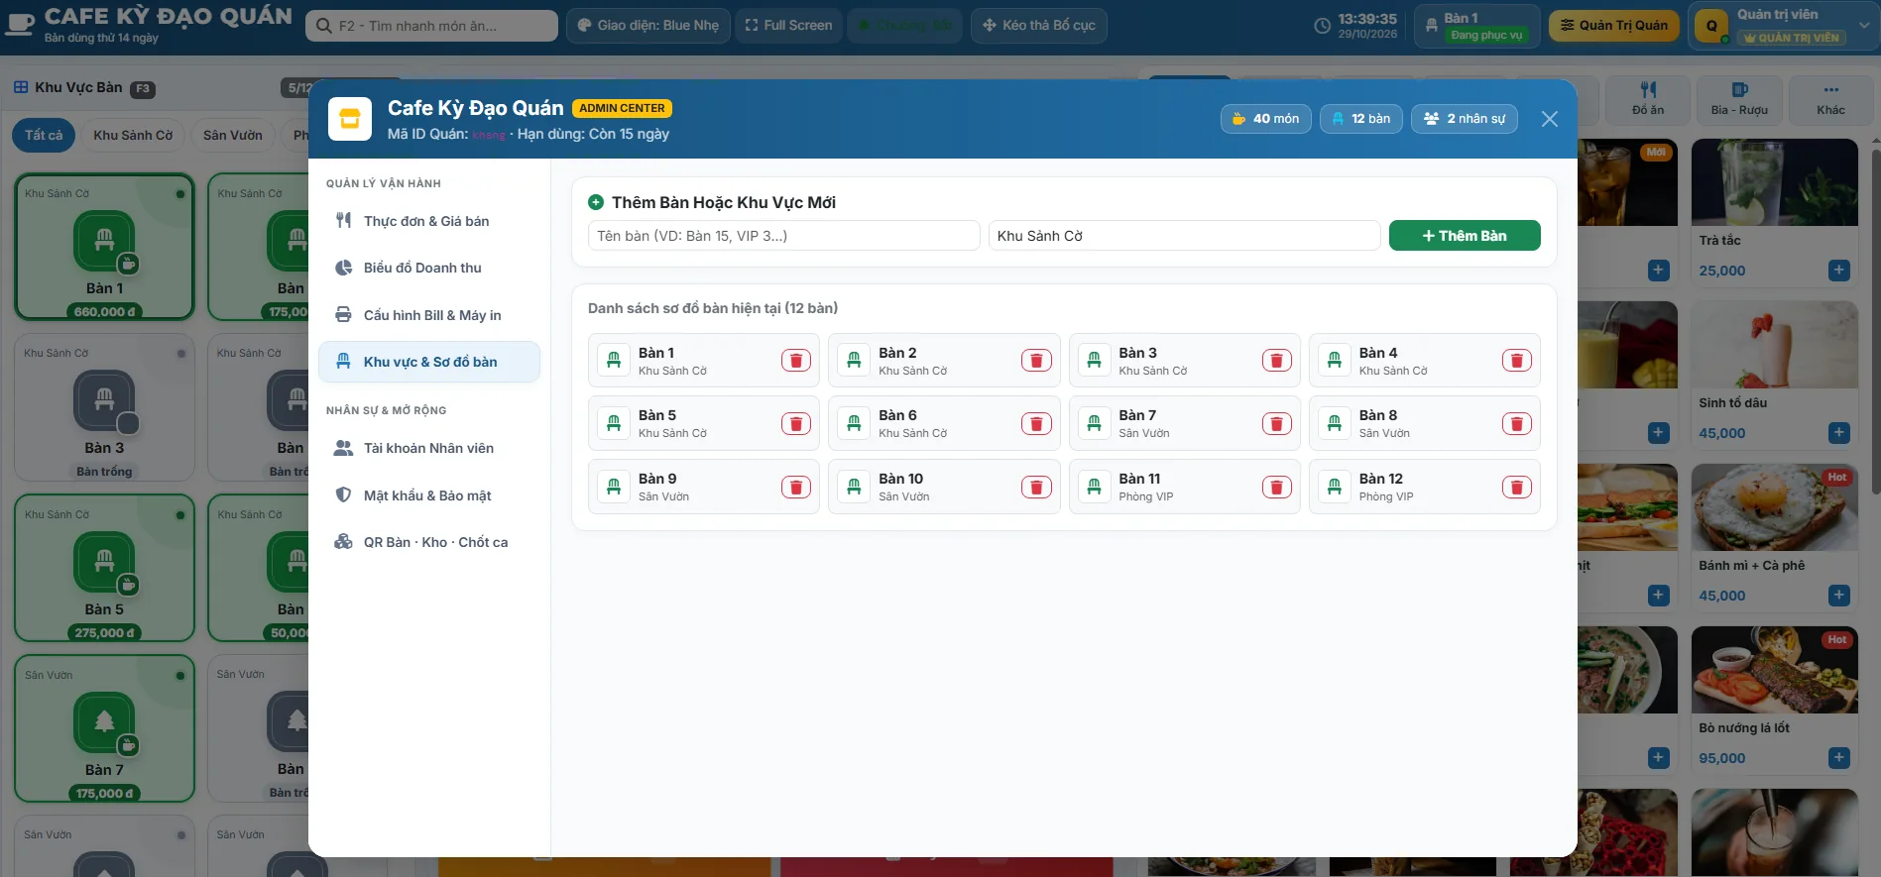1881x877 pixels.
Task: Add Trà tắc with its plus icon
Action: coord(1838,271)
